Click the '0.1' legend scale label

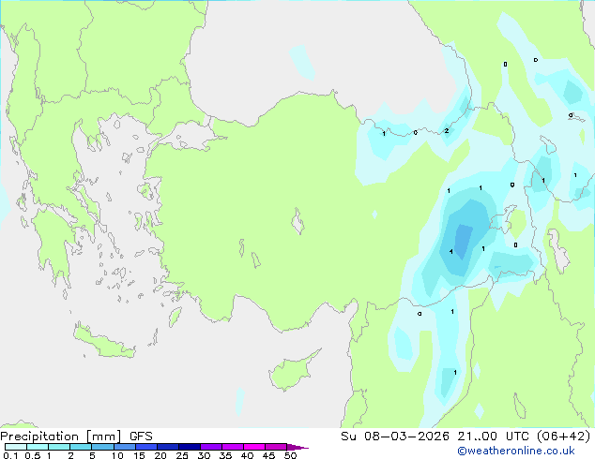(x=10, y=455)
